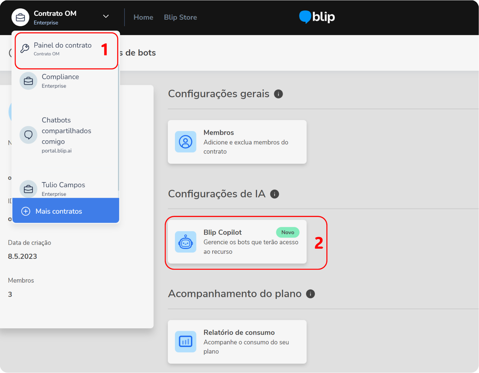The height and width of the screenshot is (373, 479).
Task: Open Relatório de consumo card
Action: pos(237,342)
